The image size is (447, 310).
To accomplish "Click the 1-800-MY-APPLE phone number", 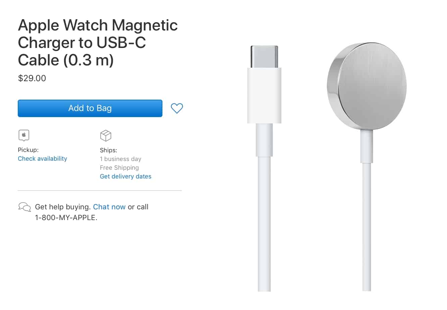I will 66,217.
